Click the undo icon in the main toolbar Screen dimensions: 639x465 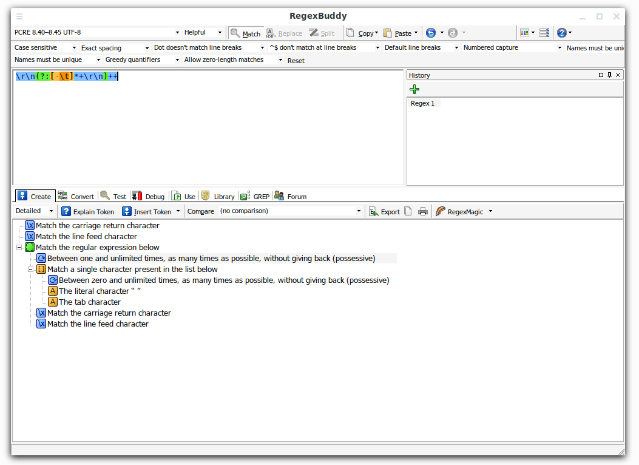click(x=430, y=32)
